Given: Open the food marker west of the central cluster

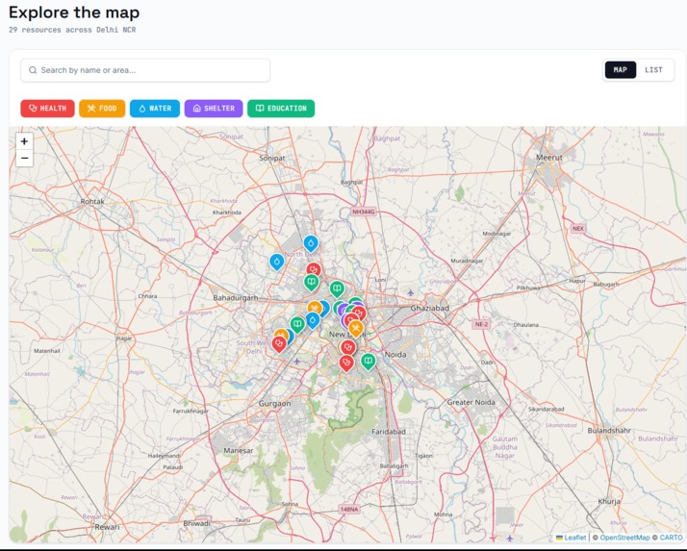Looking at the screenshot, I should coord(314,309).
